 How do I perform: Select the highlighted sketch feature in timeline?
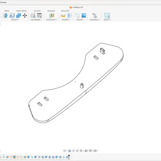point(14,157)
